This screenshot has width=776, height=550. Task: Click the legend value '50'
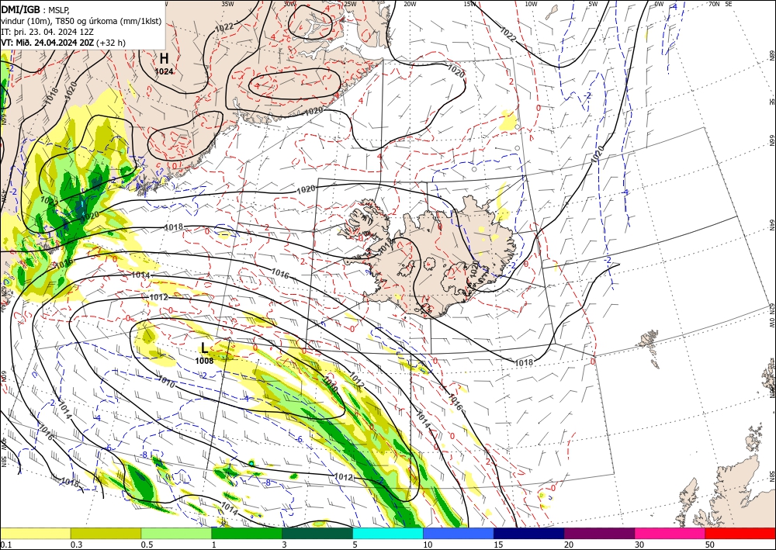point(710,545)
